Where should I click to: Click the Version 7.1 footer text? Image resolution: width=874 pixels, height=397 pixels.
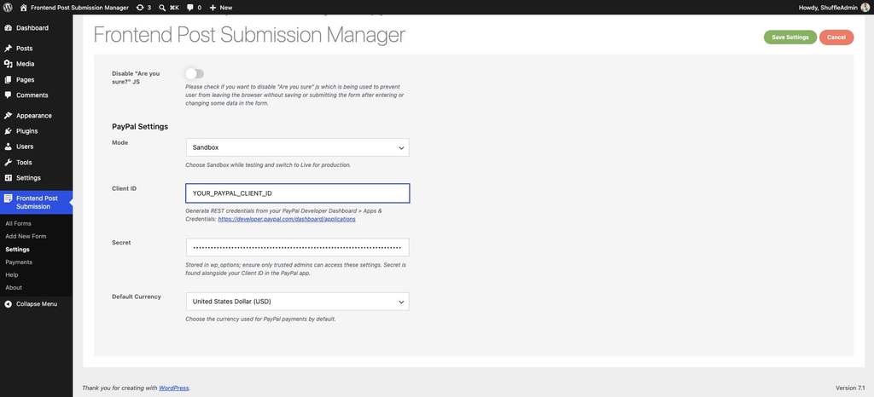pyautogui.click(x=850, y=388)
